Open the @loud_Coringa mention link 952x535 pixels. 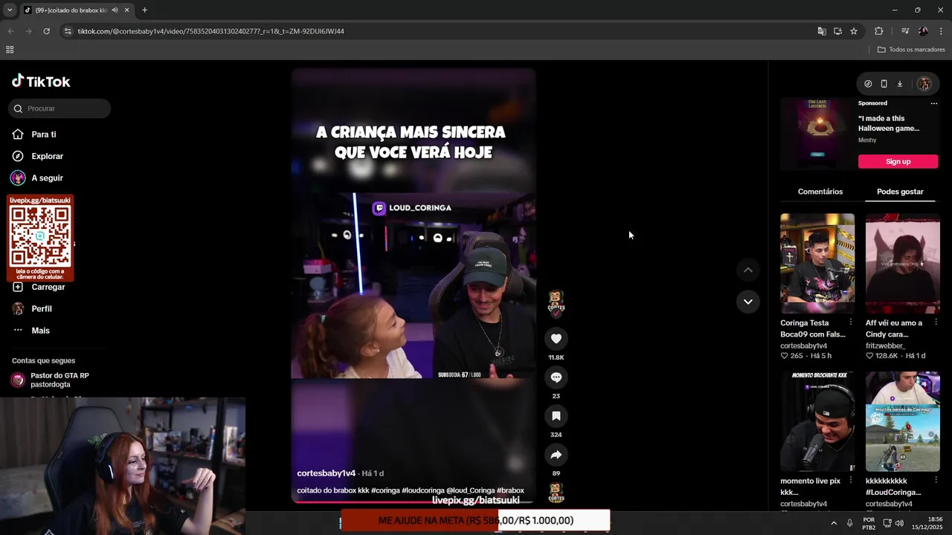(470, 490)
